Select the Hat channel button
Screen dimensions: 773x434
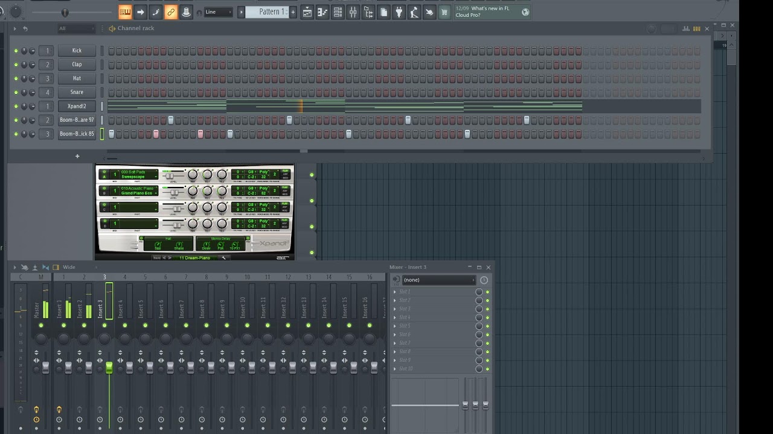(77, 78)
